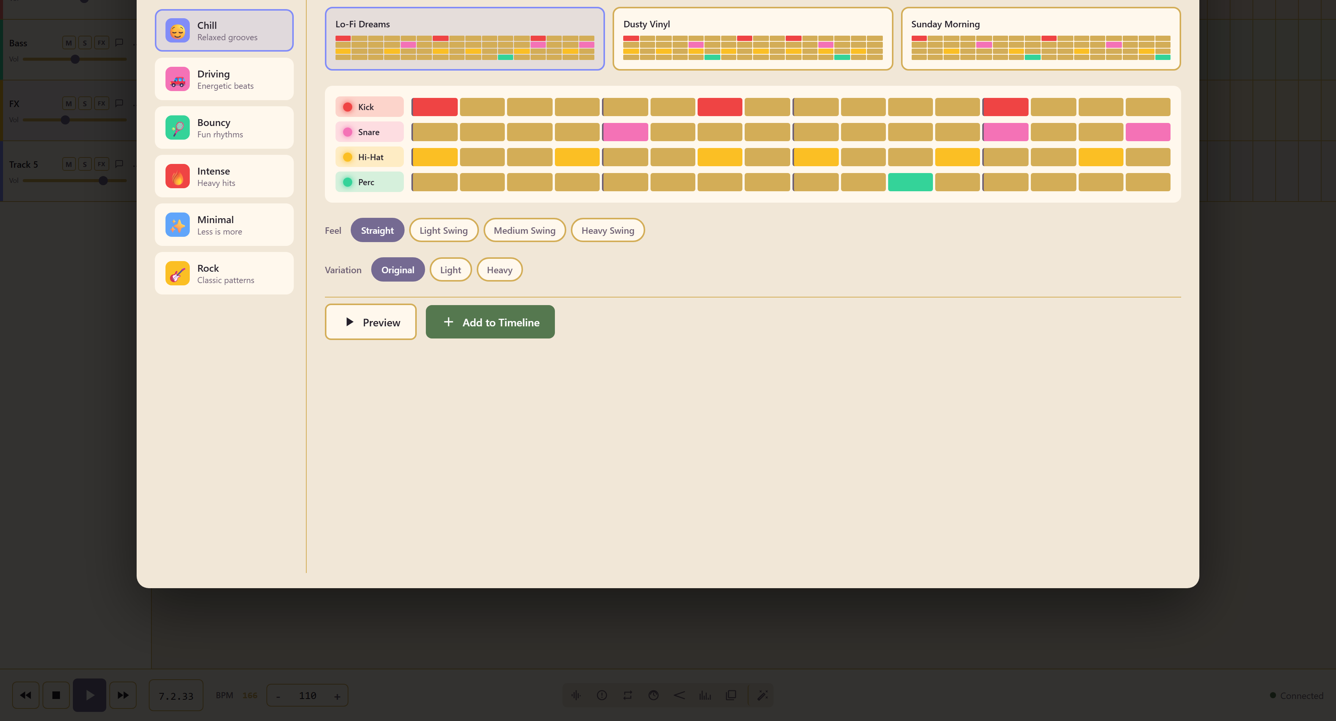Click the exclamation alert icon in bottom toolbar
Image resolution: width=1336 pixels, height=721 pixels.
tap(602, 695)
